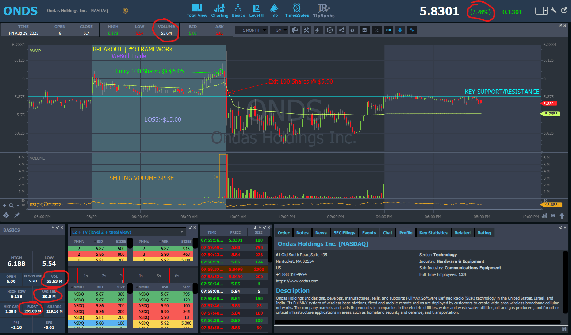Open the Rating tab

[484, 233]
